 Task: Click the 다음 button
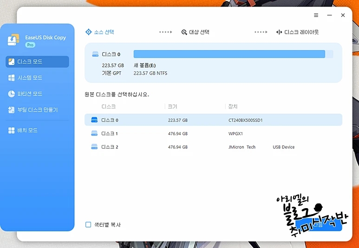[x=319, y=224]
